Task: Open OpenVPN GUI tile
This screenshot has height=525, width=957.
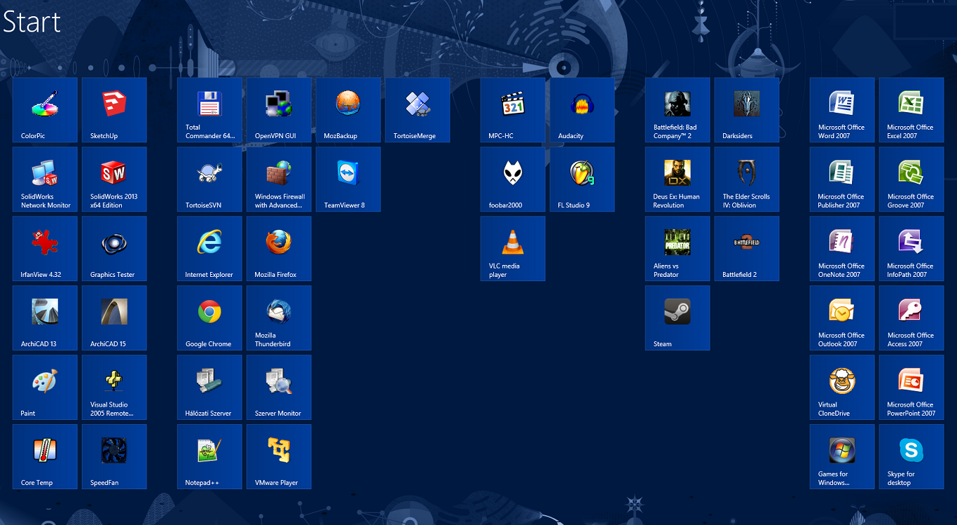Action: tap(279, 110)
